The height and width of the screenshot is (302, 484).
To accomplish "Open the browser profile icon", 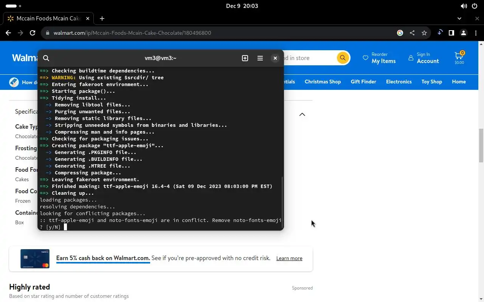I will (x=464, y=33).
